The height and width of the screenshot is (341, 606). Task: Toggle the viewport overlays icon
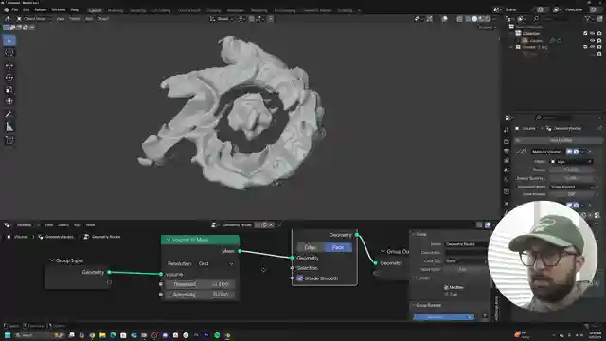445,19
